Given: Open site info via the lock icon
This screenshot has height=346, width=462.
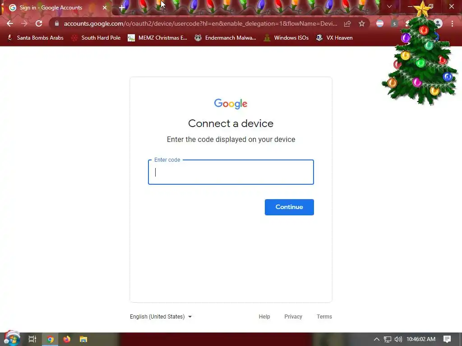Looking at the screenshot, I should [57, 23].
